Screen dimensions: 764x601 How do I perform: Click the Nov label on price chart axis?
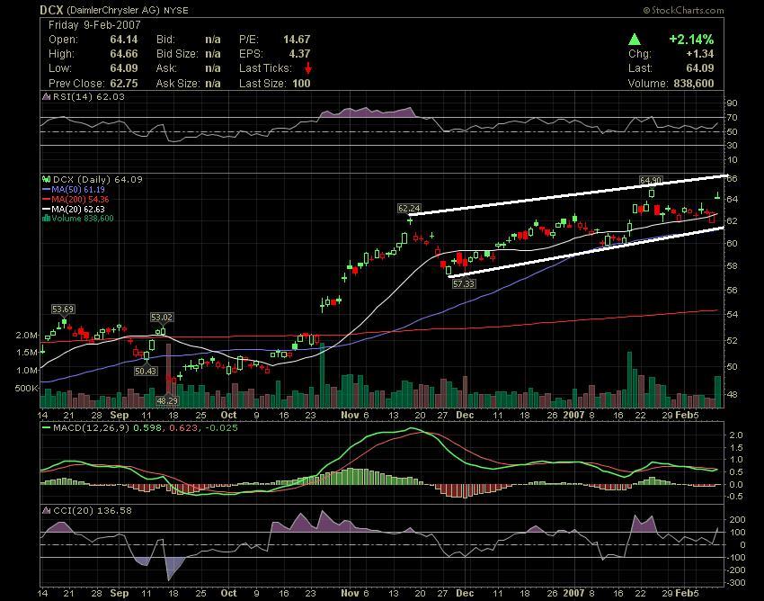tap(351, 415)
